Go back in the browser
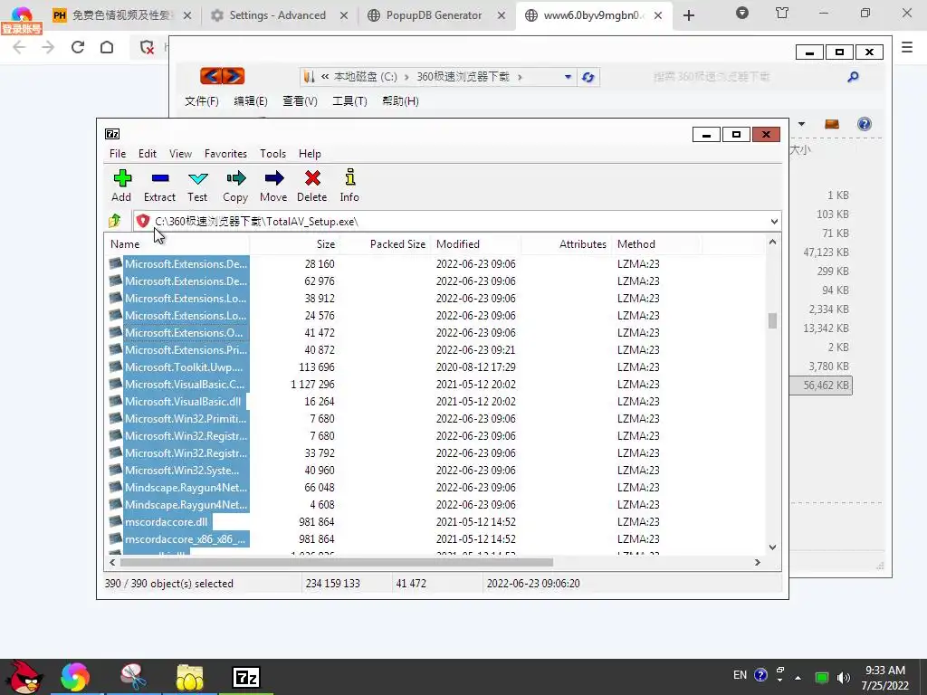 pyautogui.click(x=20, y=47)
